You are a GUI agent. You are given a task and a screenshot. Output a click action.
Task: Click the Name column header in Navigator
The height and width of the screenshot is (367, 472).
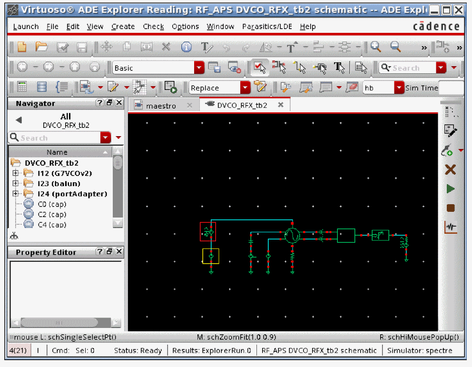[57, 152]
